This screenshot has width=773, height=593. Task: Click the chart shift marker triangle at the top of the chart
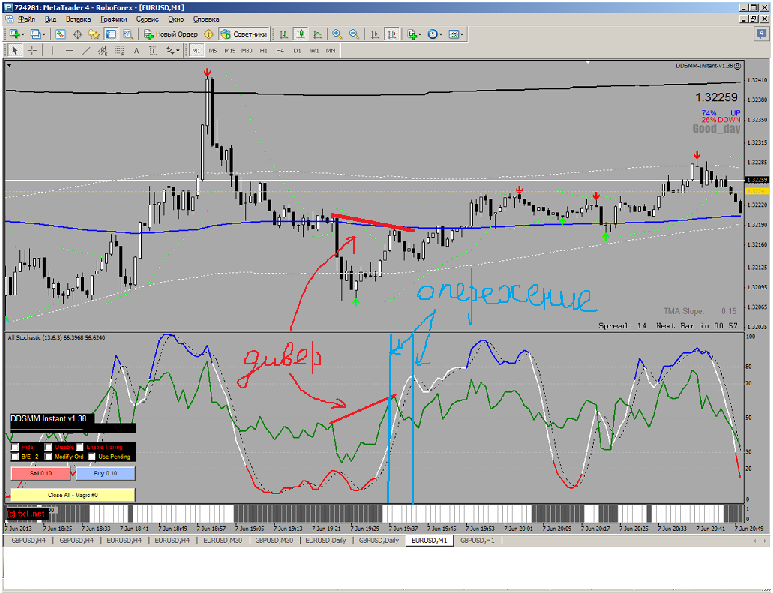(x=588, y=63)
